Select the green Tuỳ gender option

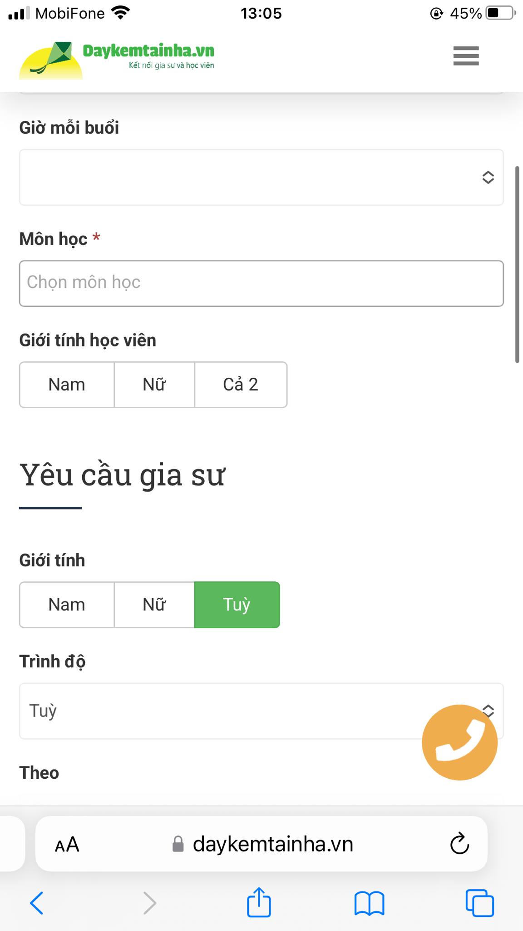[x=237, y=605]
